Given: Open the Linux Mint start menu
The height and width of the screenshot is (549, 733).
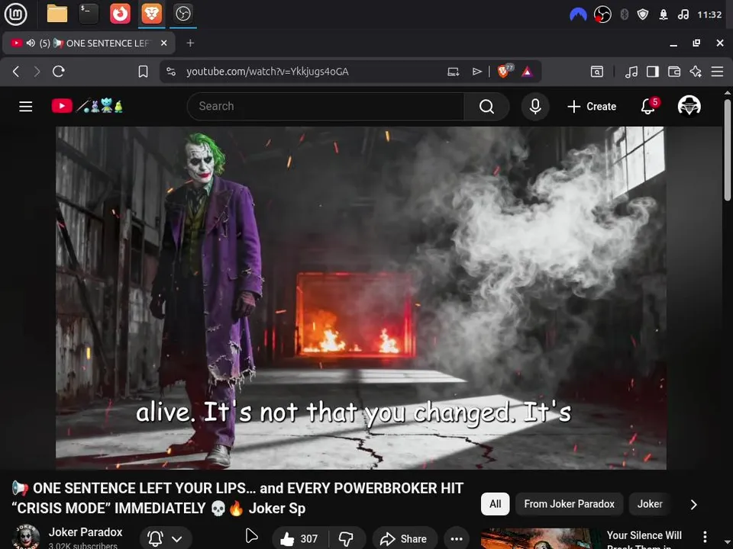Looking at the screenshot, I should click(15, 14).
